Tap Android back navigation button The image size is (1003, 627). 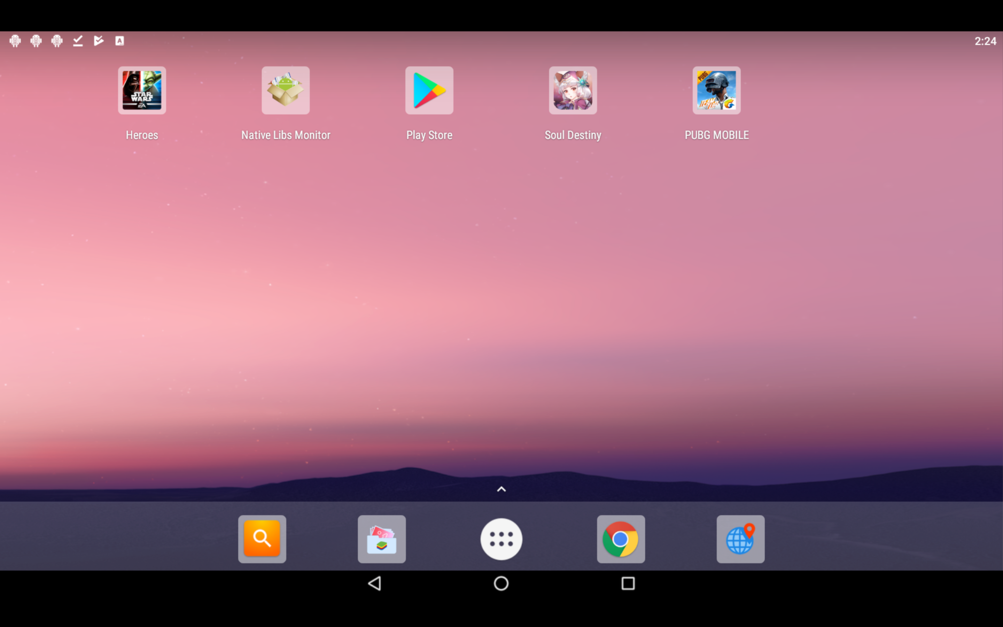375,584
